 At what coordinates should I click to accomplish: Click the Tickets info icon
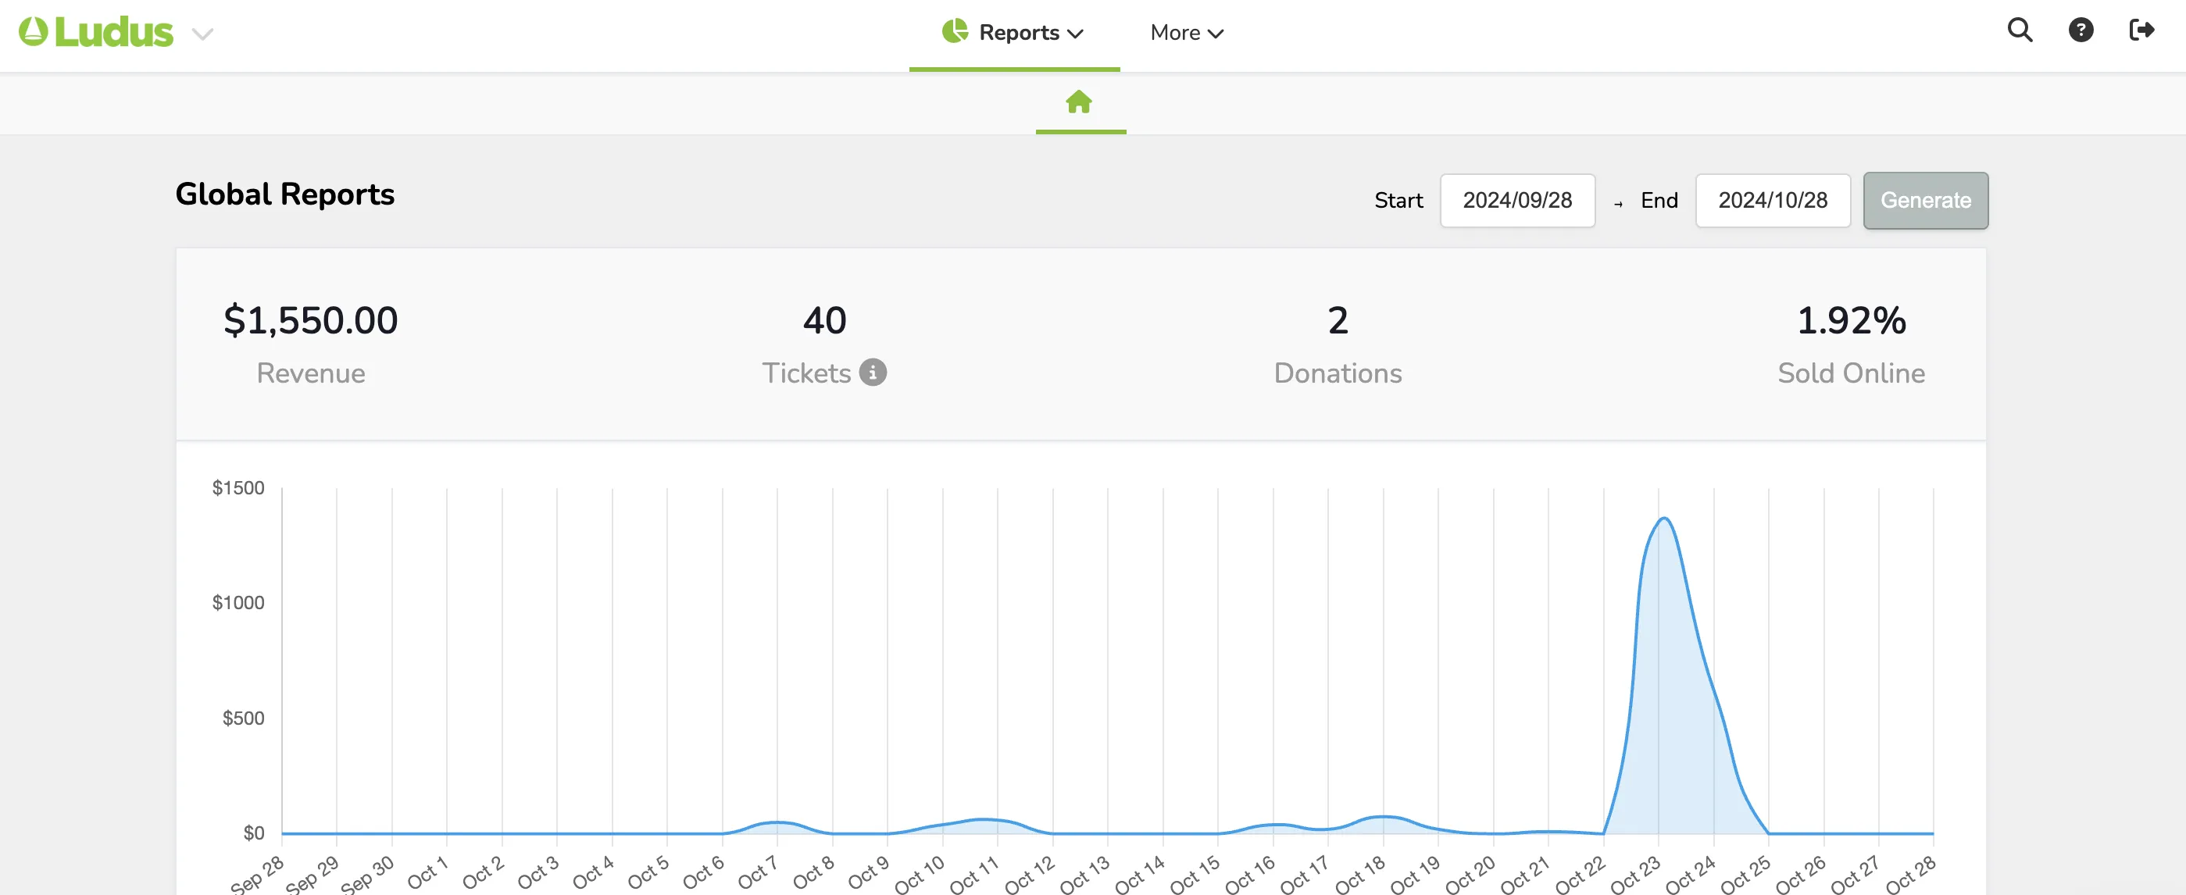coord(873,373)
